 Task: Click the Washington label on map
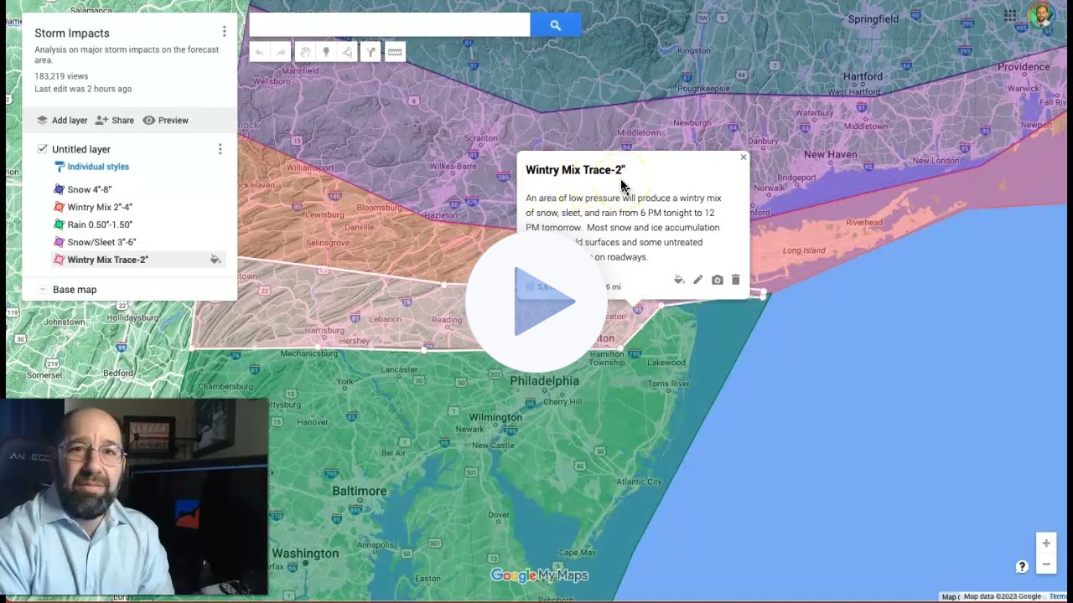(305, 554)
